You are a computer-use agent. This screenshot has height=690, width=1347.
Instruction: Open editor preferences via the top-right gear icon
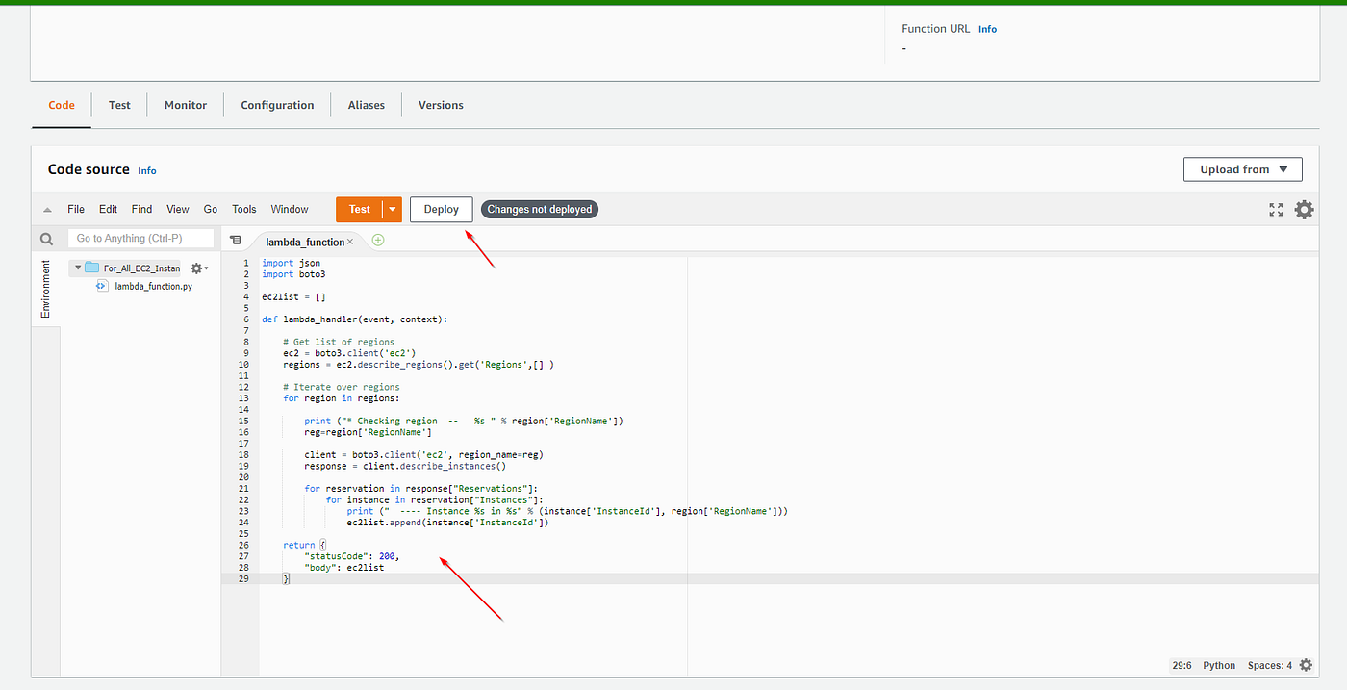click(1304, 209)
